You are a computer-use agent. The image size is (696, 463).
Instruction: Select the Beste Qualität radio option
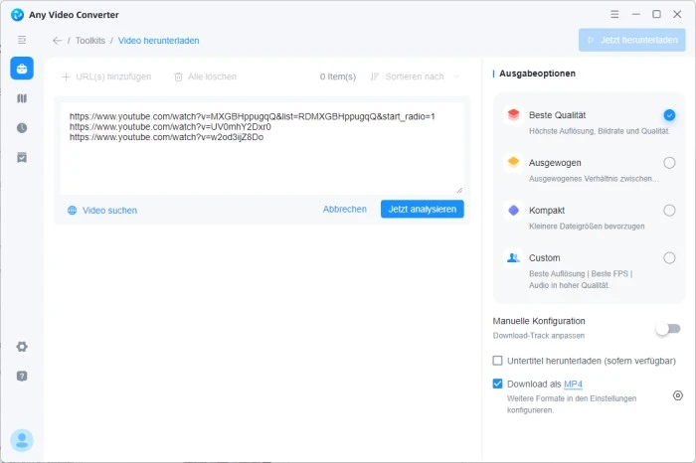[x=669, y=115]
